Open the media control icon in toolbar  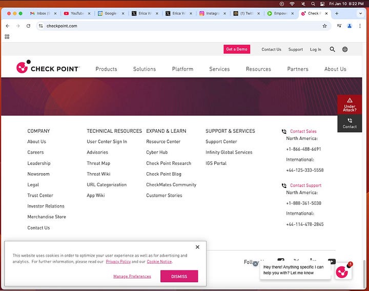339,26
